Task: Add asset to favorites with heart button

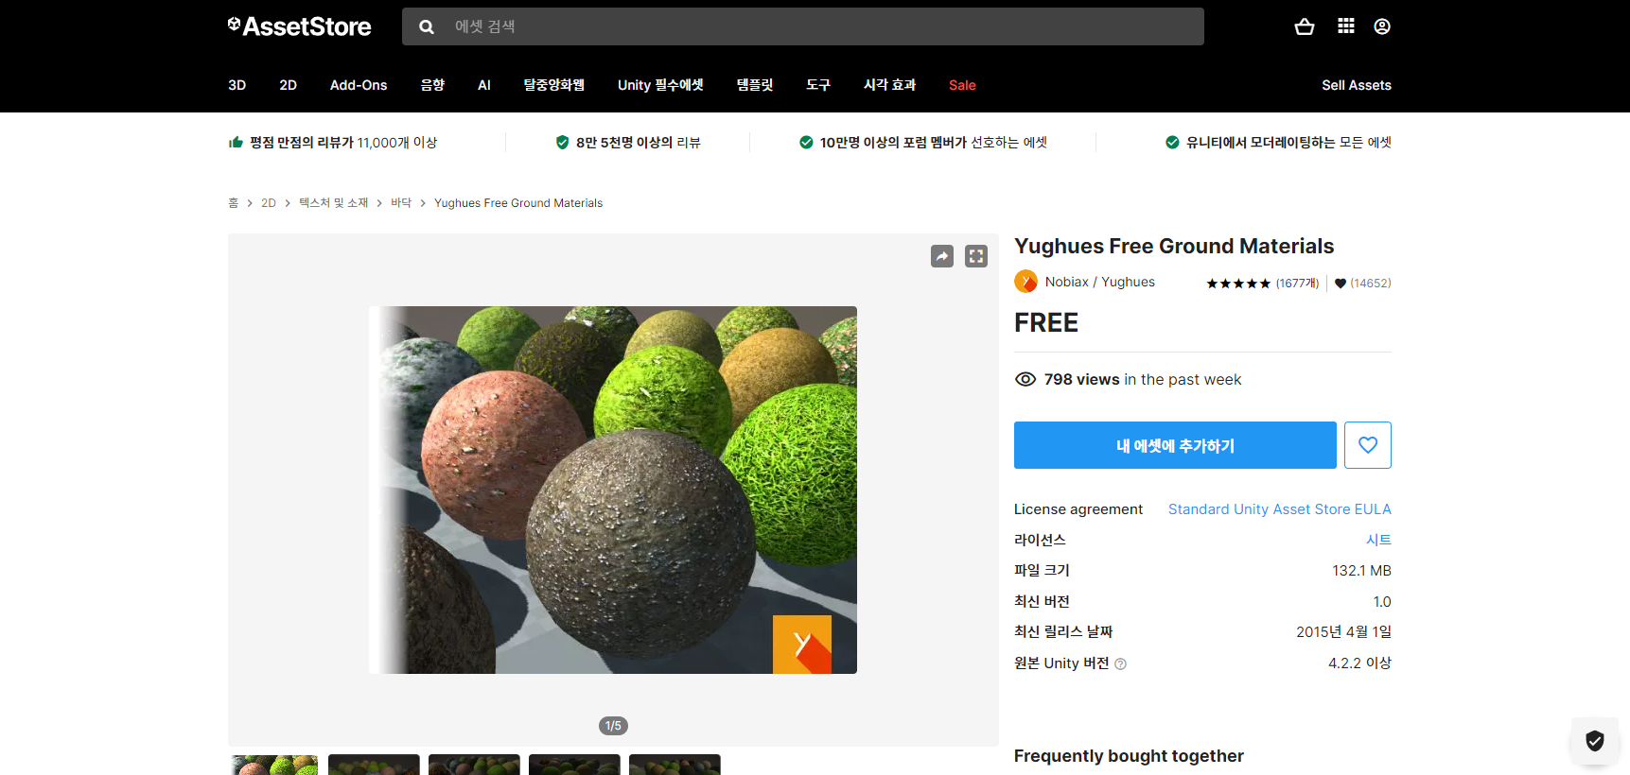Action: tap(1368, 445)
